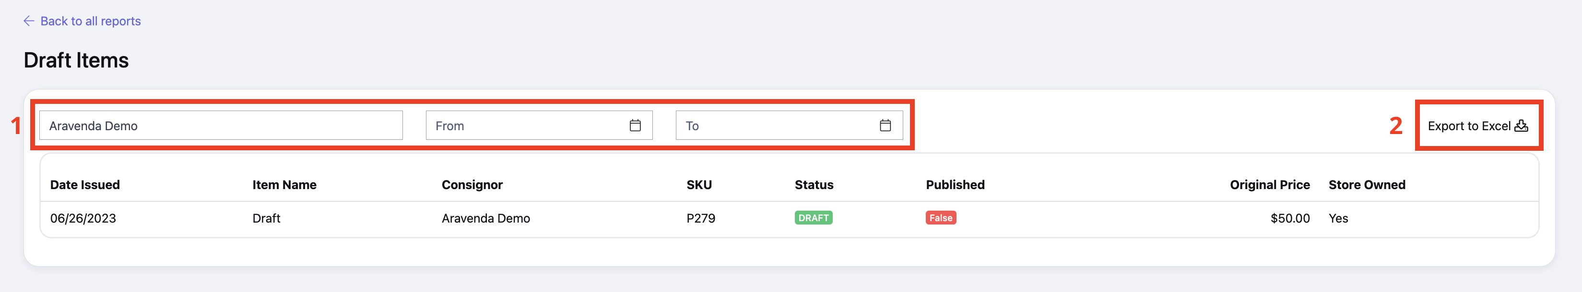This screenshot has height=292, width=1582.
Task: Sort by Consignor column header
Action: (x=472, y=185)
